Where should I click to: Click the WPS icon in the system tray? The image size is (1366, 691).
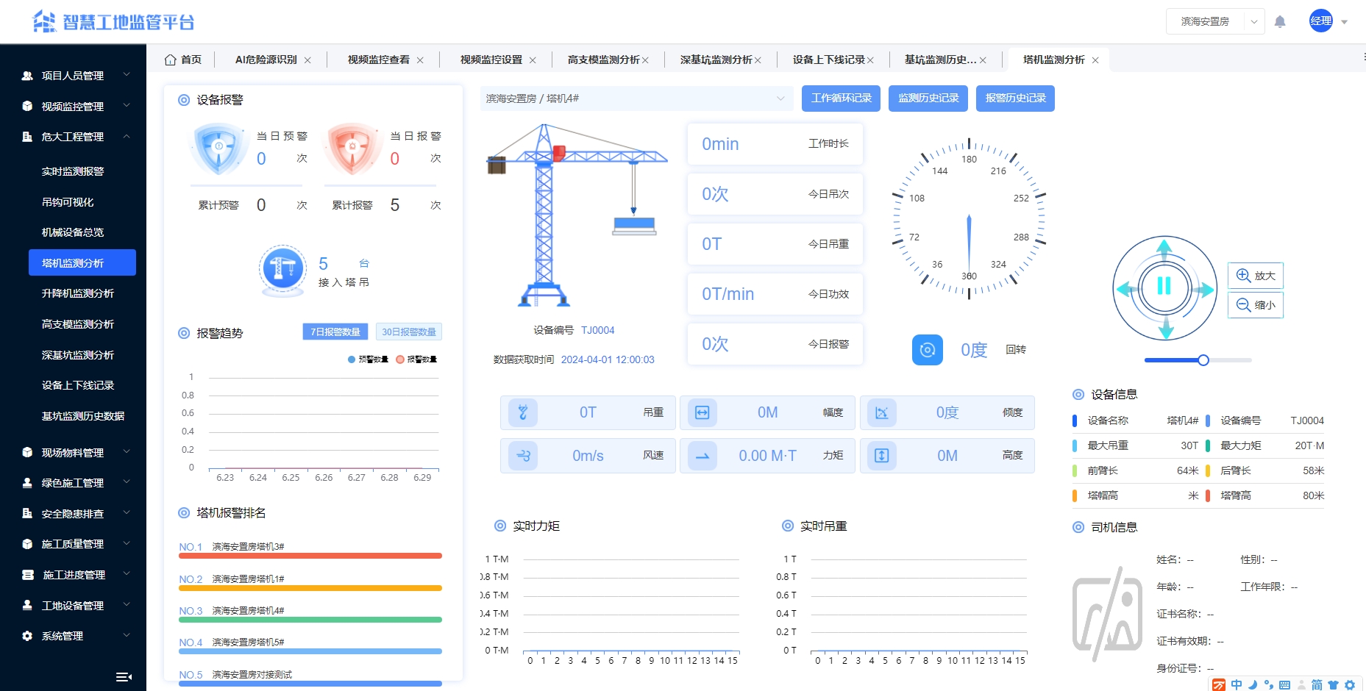[x=1218, y=684]
